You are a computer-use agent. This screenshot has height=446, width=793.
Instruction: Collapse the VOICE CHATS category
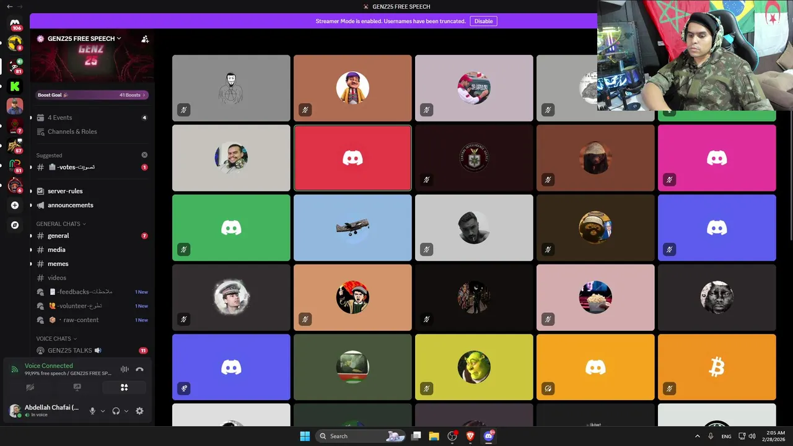pos(56,339)
